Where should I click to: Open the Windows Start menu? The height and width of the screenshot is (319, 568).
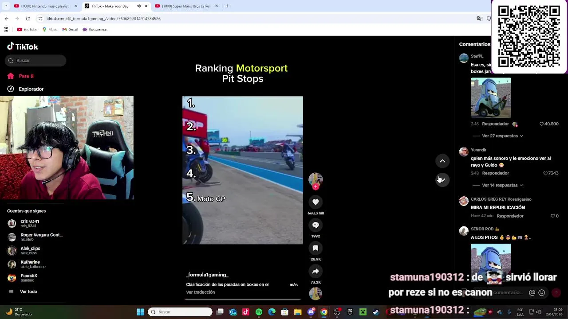140,312
